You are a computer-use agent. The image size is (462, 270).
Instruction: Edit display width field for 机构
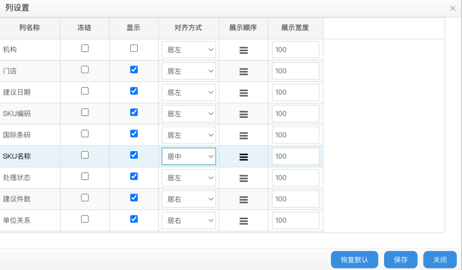(296, 50)
